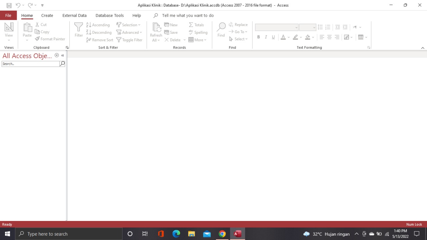Apply the Background fill color swatch
Viewport: 427px width, 240px height.
308,37
